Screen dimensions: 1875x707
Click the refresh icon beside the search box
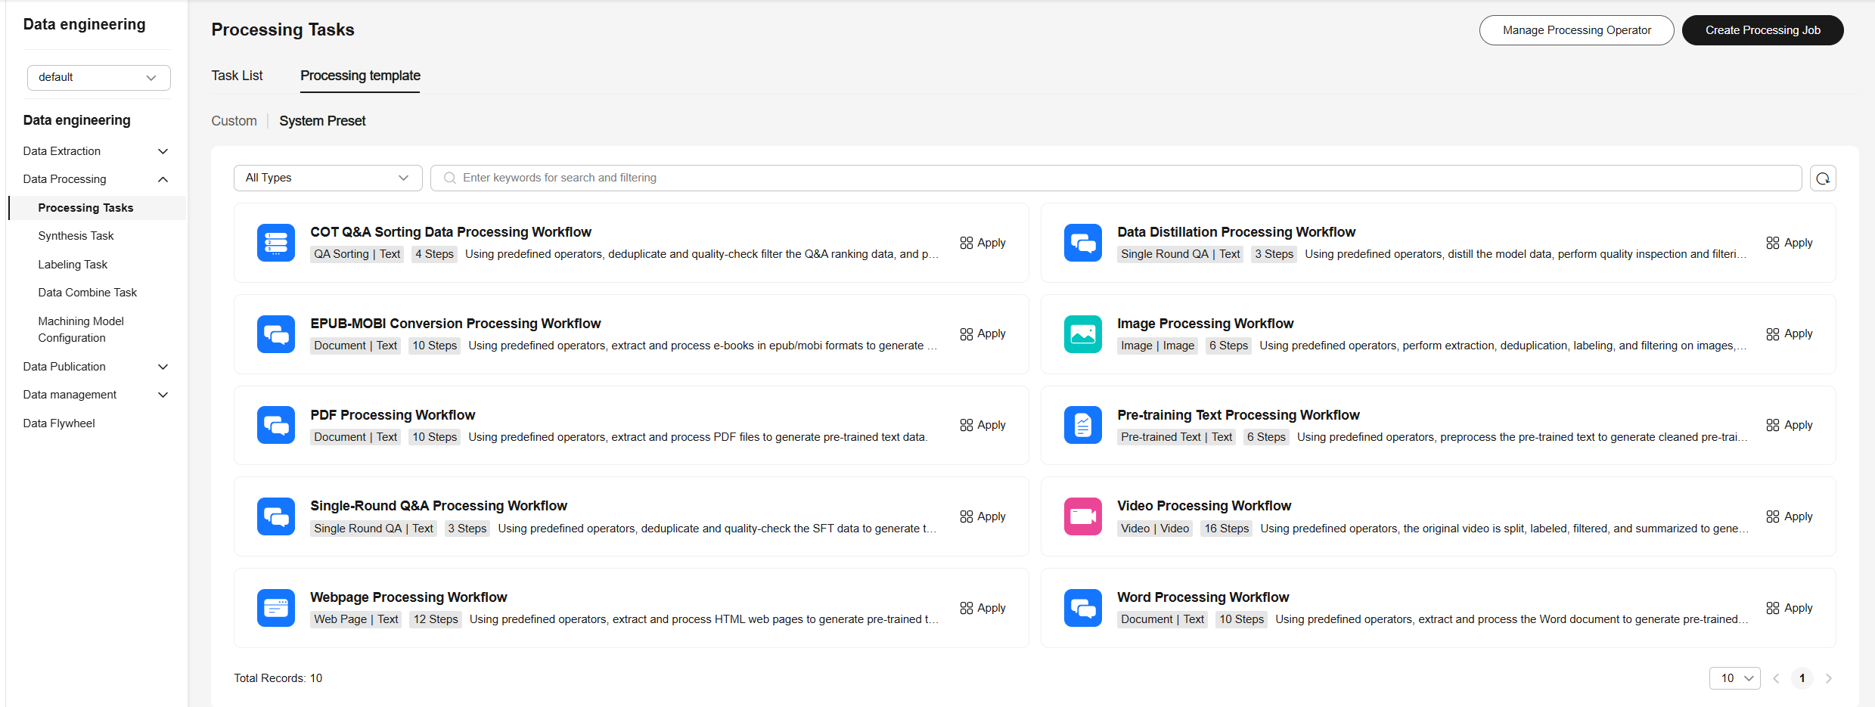(1823, 178)
